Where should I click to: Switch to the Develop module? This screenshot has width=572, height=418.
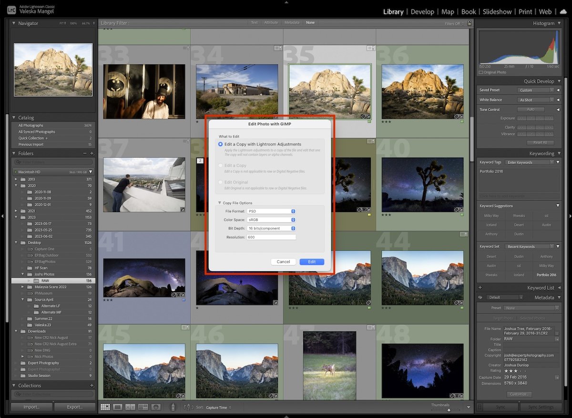coord(422,11)
